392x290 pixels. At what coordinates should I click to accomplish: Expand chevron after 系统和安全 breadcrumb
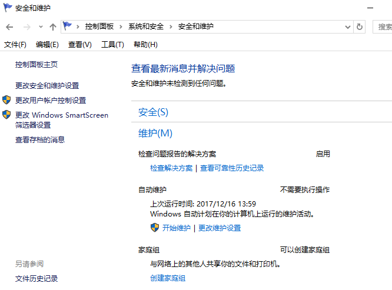point(171,26)
